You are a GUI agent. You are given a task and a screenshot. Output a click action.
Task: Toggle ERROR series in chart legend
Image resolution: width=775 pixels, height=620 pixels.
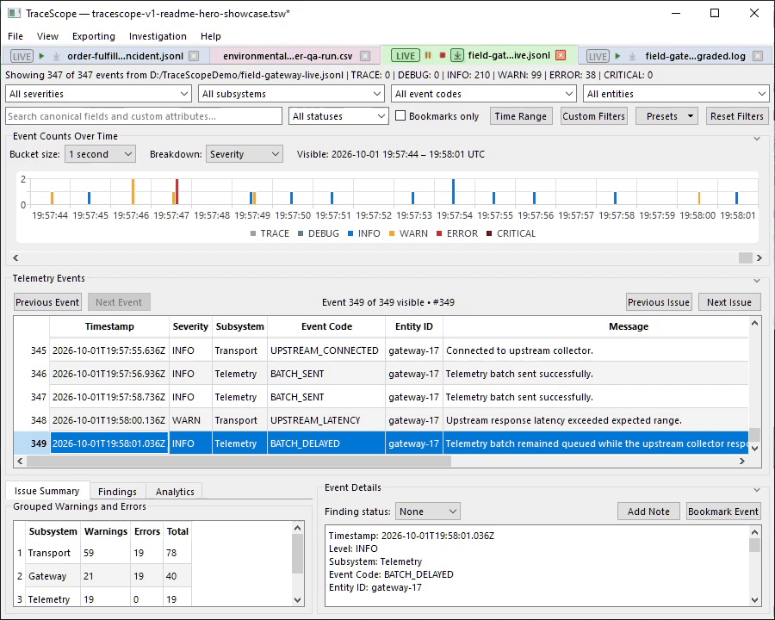457,233
